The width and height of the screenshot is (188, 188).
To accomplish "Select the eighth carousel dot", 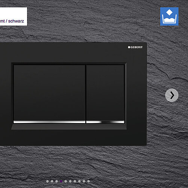I will (x=79, y=181).
